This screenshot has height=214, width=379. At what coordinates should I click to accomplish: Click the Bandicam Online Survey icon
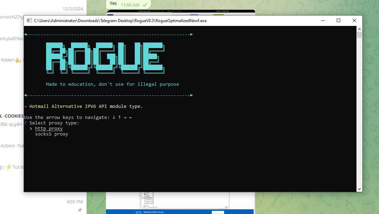point(139,212)
